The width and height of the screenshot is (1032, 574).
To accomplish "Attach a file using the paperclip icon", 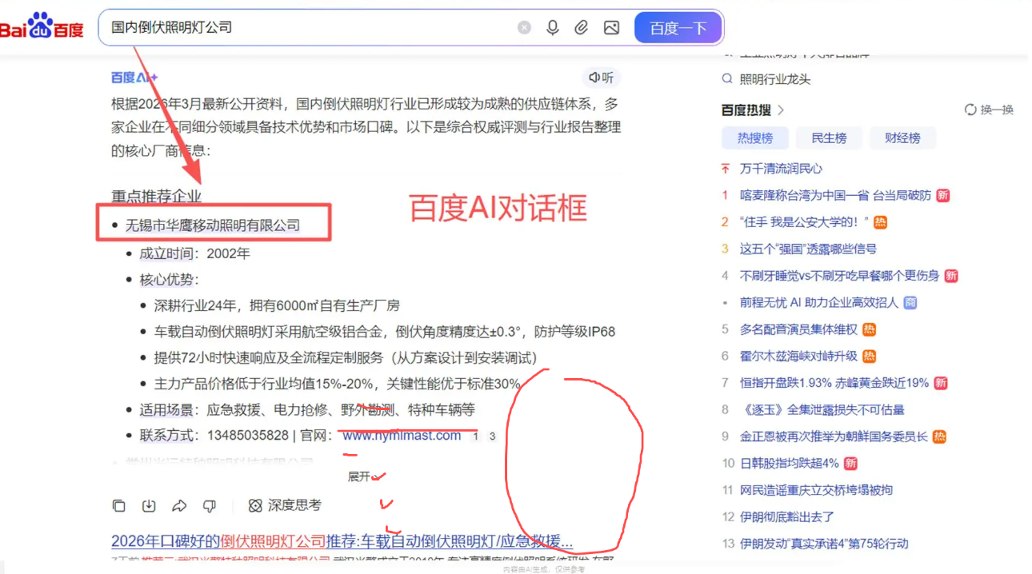I will point(582,27).
